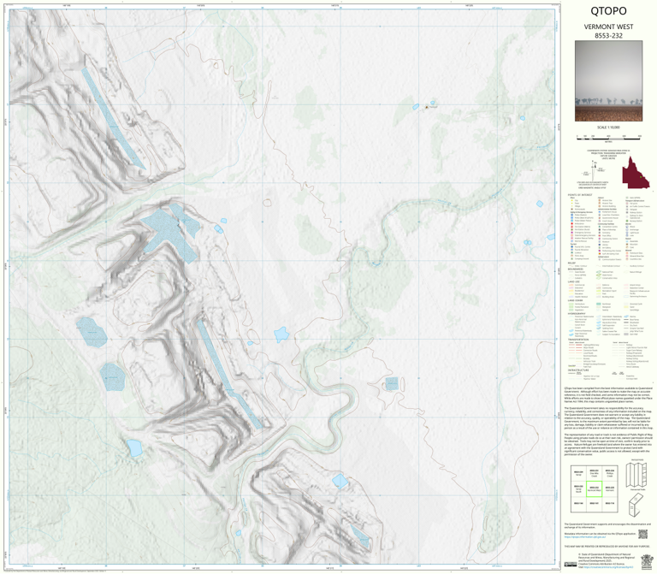Click the QTOPO title heading
This screenshot has height=574, width=657.
point(608,11)
